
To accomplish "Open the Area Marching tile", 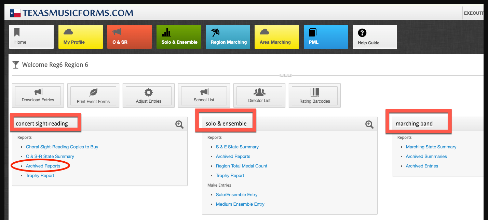I will [277, 37].
